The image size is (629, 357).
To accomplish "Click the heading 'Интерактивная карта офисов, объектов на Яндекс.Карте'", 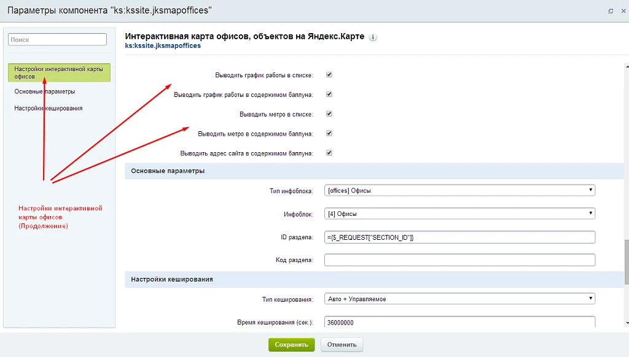I will click(244, 36).
